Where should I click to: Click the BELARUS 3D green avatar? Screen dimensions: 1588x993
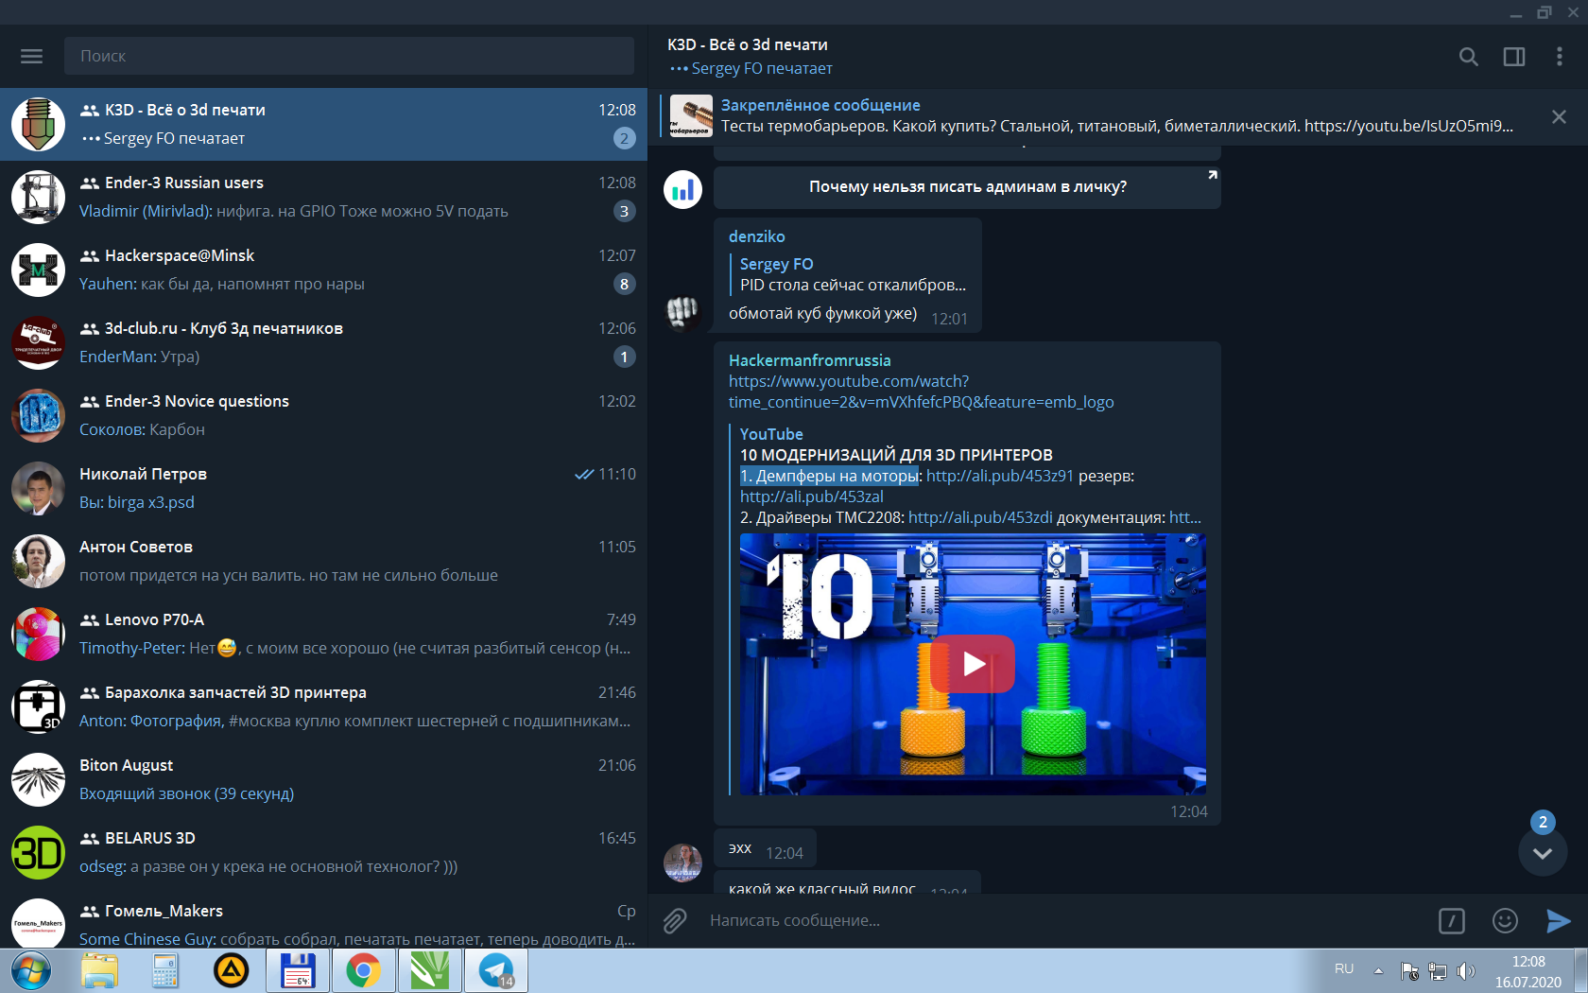coord(38,852)
